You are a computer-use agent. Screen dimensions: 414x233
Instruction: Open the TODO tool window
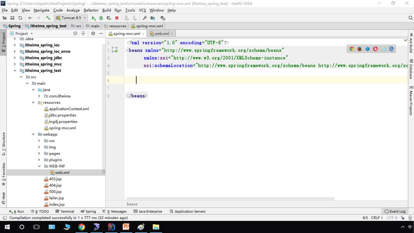pos(40,211)
